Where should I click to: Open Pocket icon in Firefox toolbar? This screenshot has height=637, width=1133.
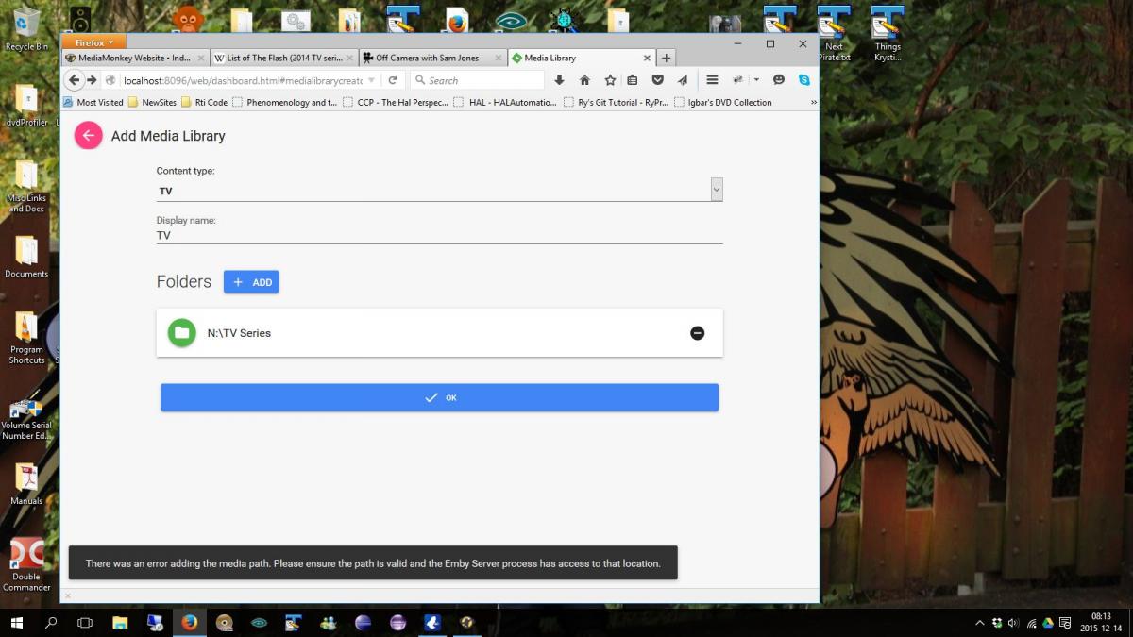[x=657, y=80]
